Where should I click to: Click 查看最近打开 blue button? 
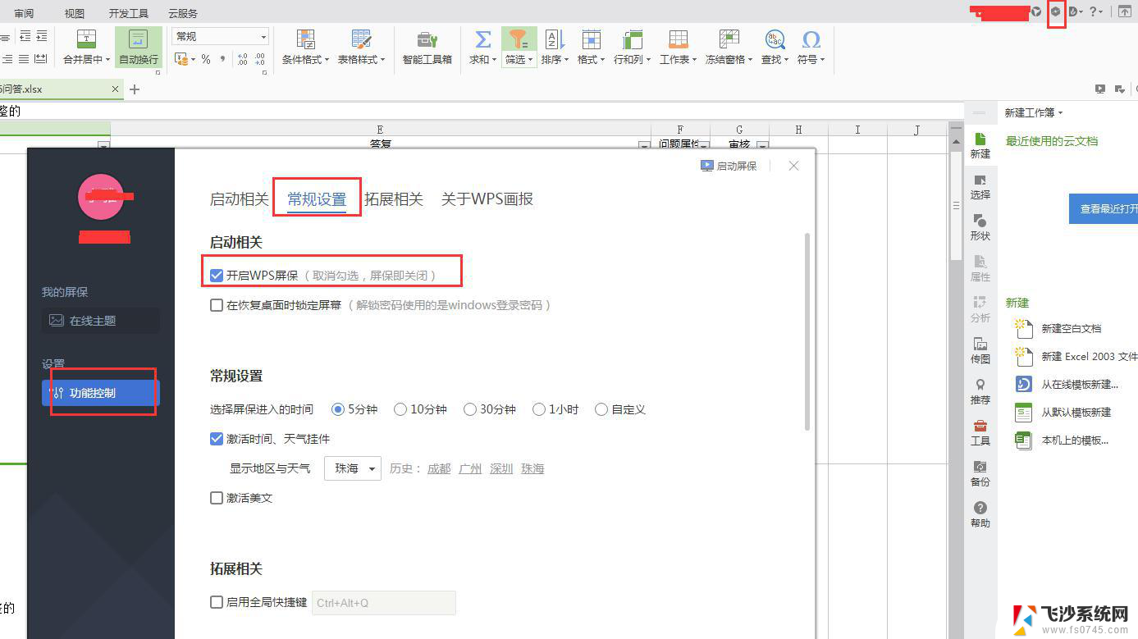click(1104, 209)
